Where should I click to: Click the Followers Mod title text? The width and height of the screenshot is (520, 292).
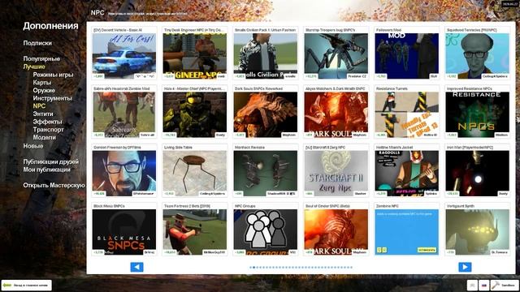click(x=388, y=30)
